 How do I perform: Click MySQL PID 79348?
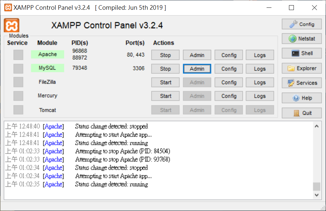tap(80, 68)
